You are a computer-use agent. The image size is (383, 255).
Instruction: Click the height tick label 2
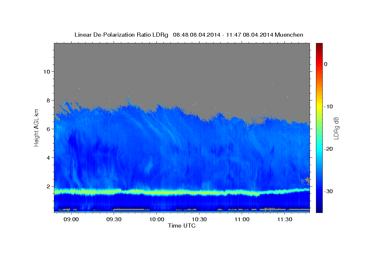48,186
